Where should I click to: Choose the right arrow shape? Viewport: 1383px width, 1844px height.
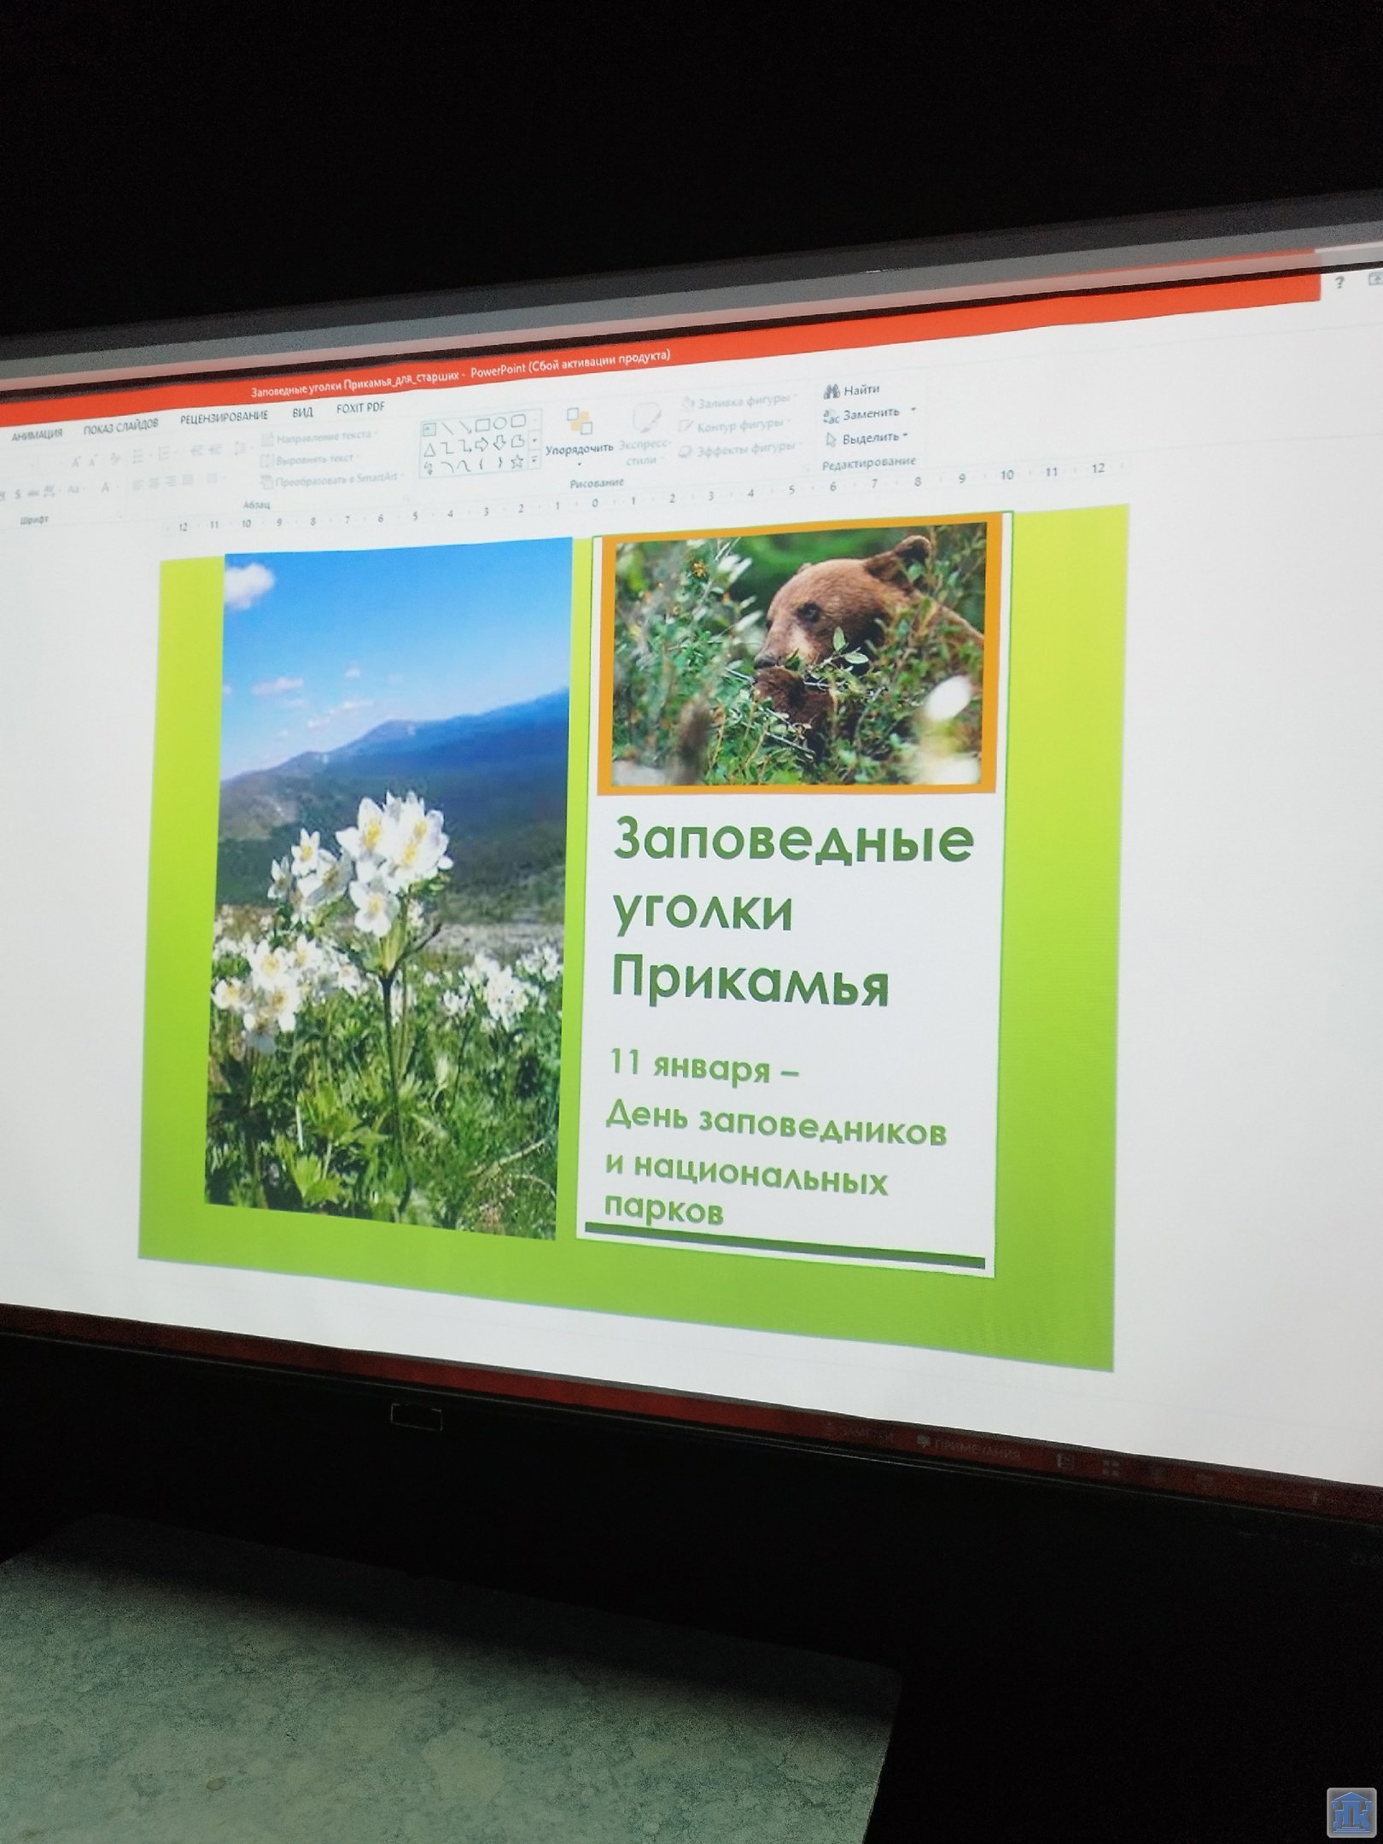click(x=481, y=444)
